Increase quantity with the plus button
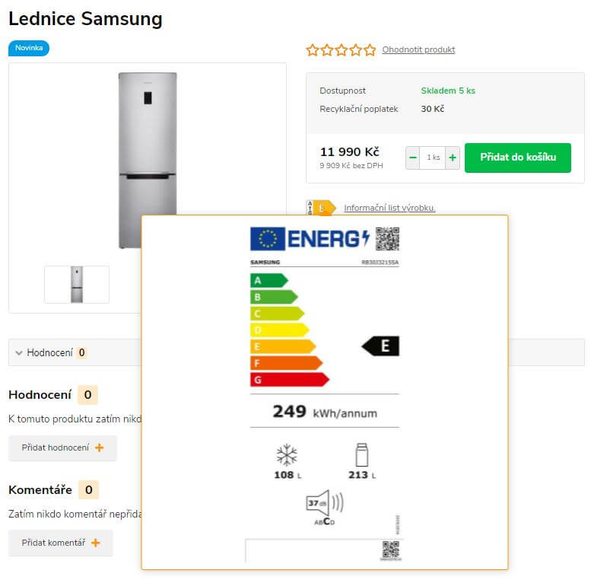 [x=453, y=158]
